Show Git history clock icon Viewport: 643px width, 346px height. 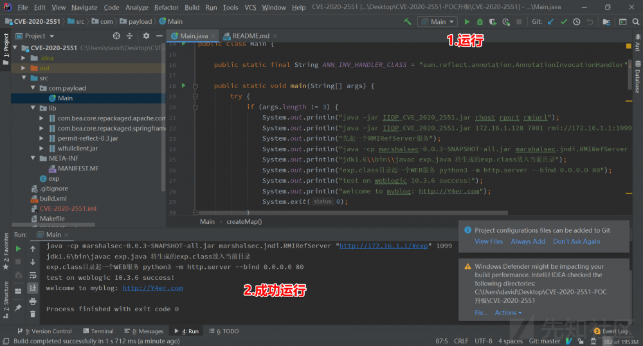click(577, 22)
